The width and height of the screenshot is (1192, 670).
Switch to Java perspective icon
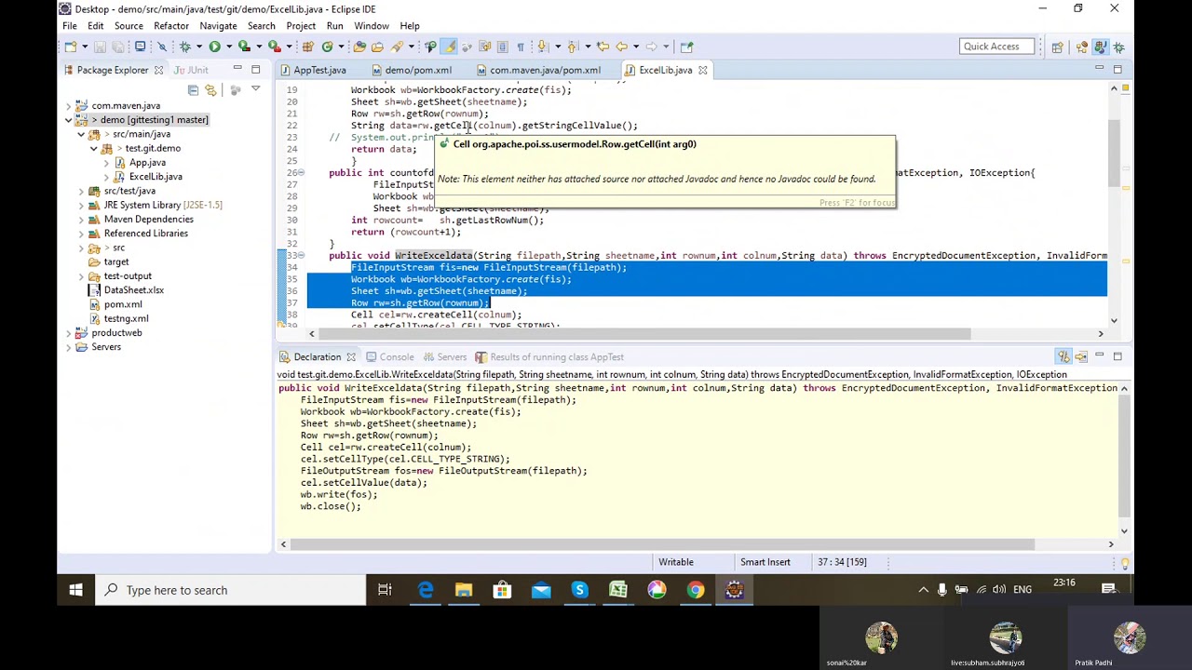tap(1101, 47)
